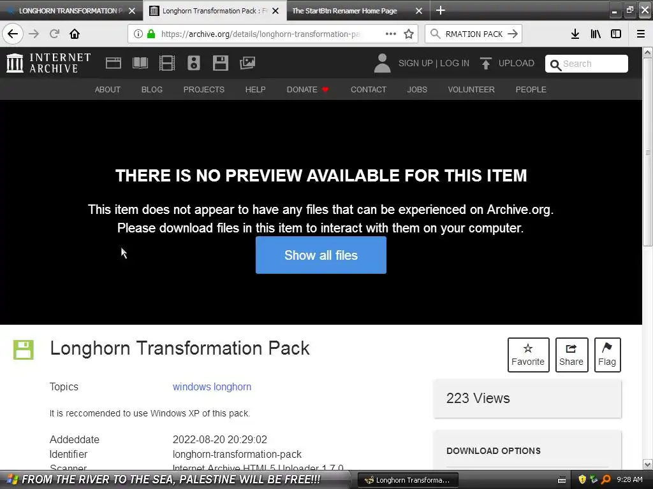Flag this item
The height and width of the screenshot is (489, 653).
607,355
